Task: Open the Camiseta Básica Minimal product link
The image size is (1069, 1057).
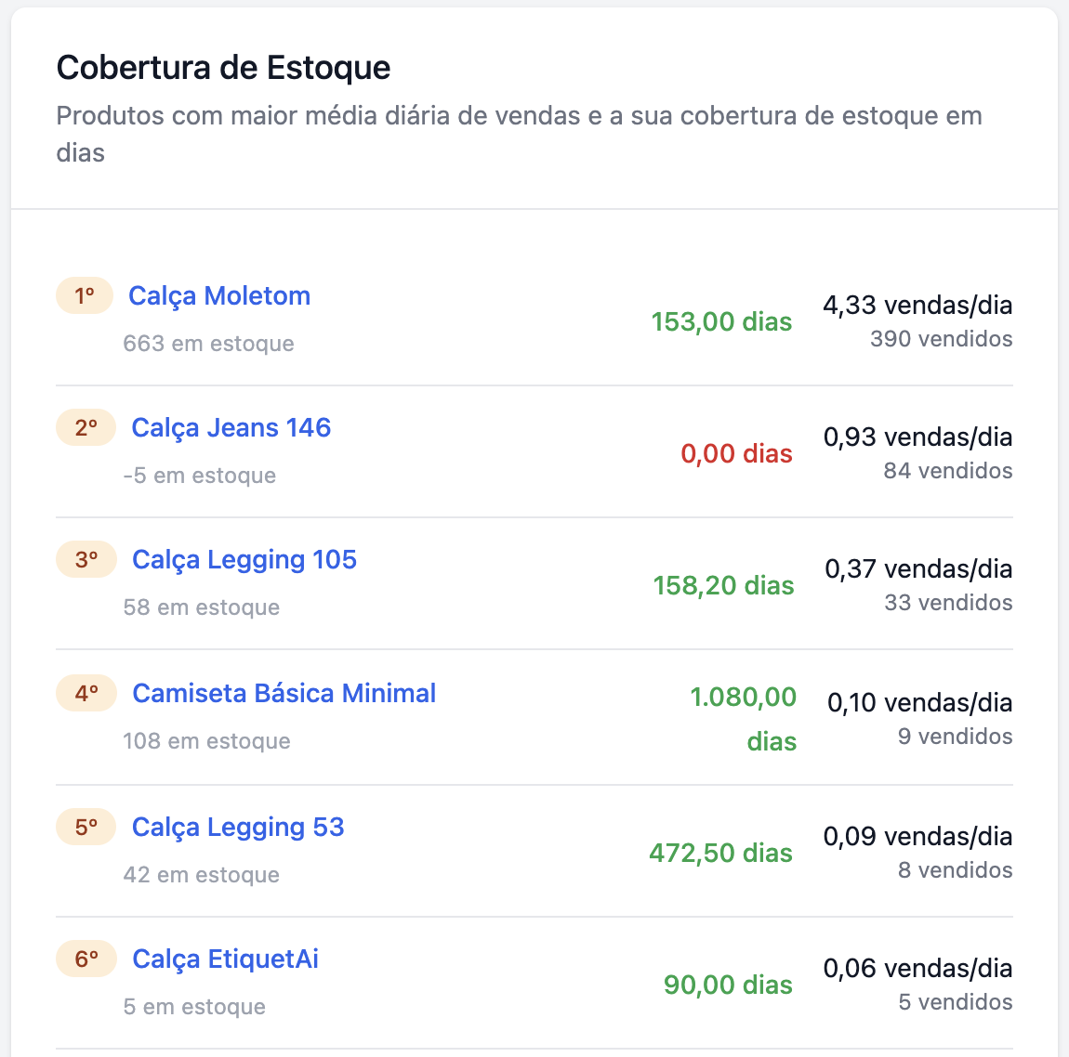Action: (284, 694)
